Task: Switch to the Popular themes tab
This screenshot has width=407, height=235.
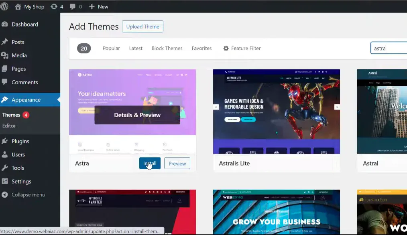Action: click(x=111, y=48)
